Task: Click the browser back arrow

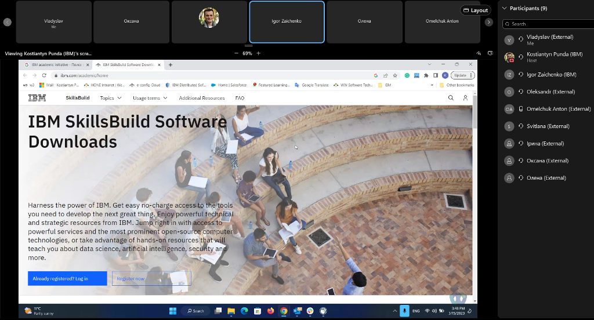Action: [26, 75]
